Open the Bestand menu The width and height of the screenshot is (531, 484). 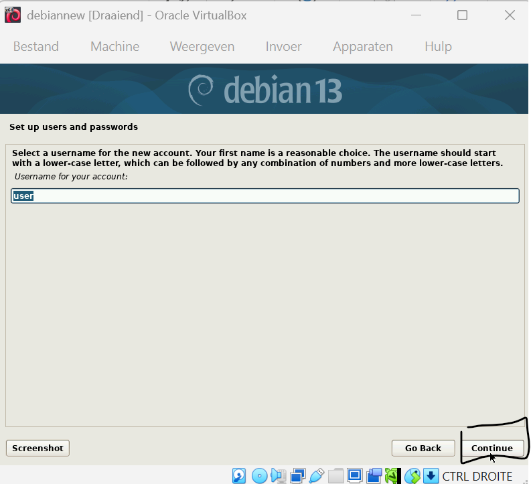click(x=36, y=46)
